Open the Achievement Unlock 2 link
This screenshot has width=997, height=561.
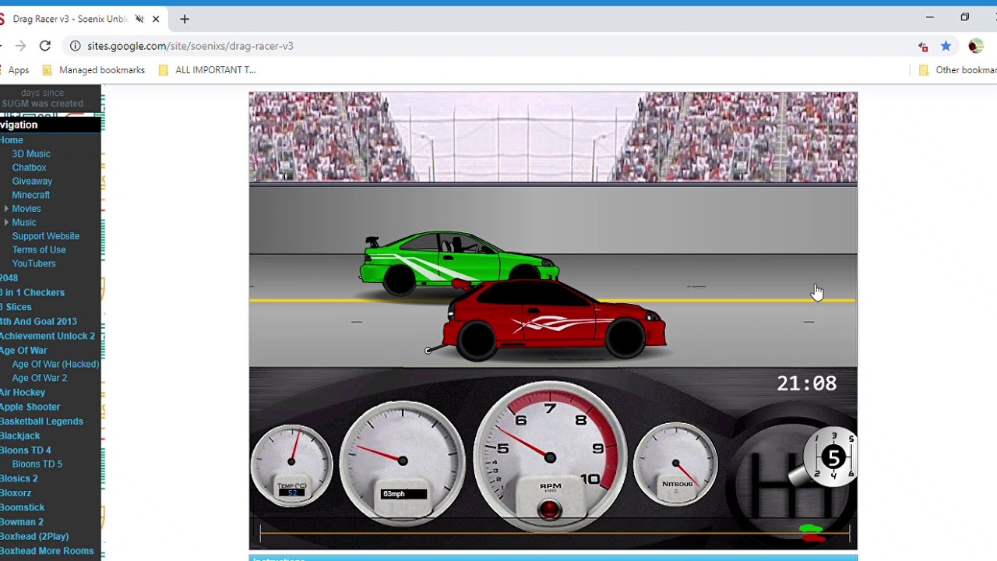pyautogui.click(x=48, y=337)
